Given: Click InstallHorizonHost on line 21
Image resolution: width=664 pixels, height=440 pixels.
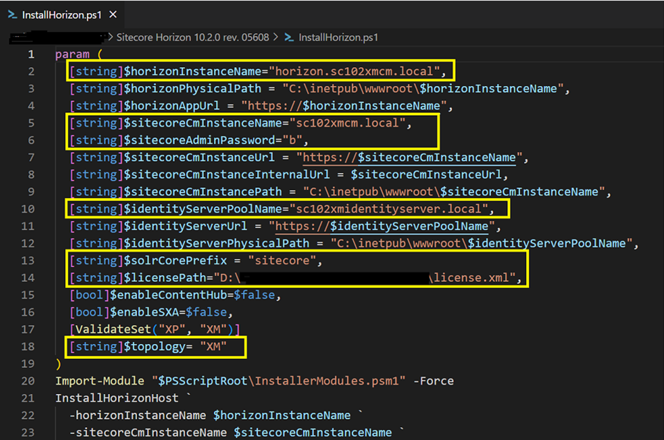Looking at the screenshot, I should [117, 398].
